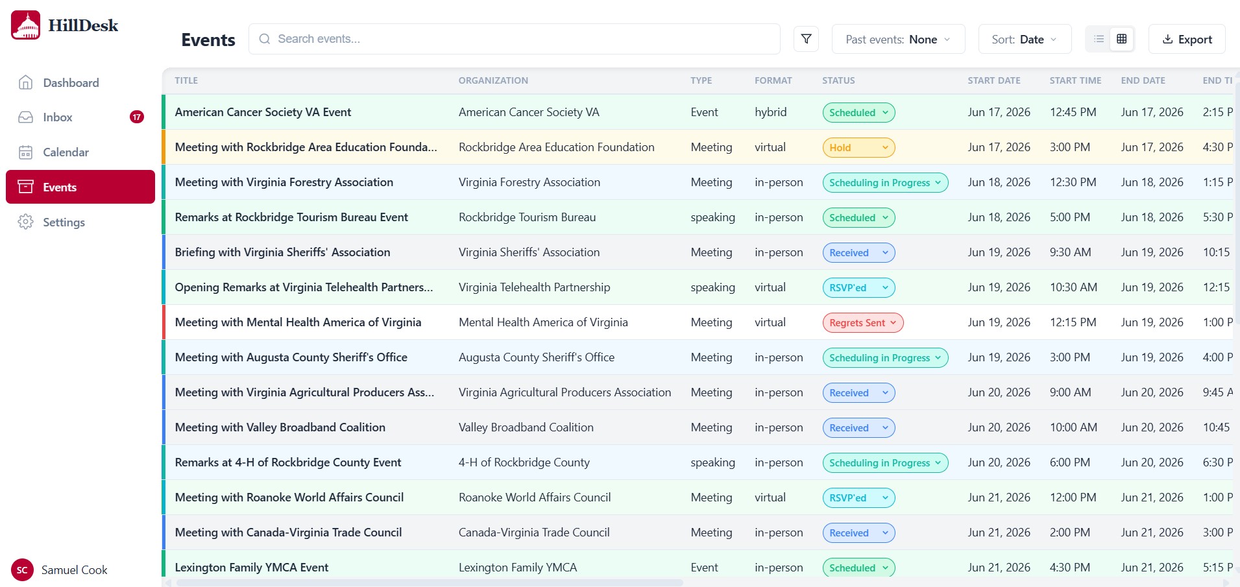
Task: Click the Events archive icon
Action: [26, 187]
